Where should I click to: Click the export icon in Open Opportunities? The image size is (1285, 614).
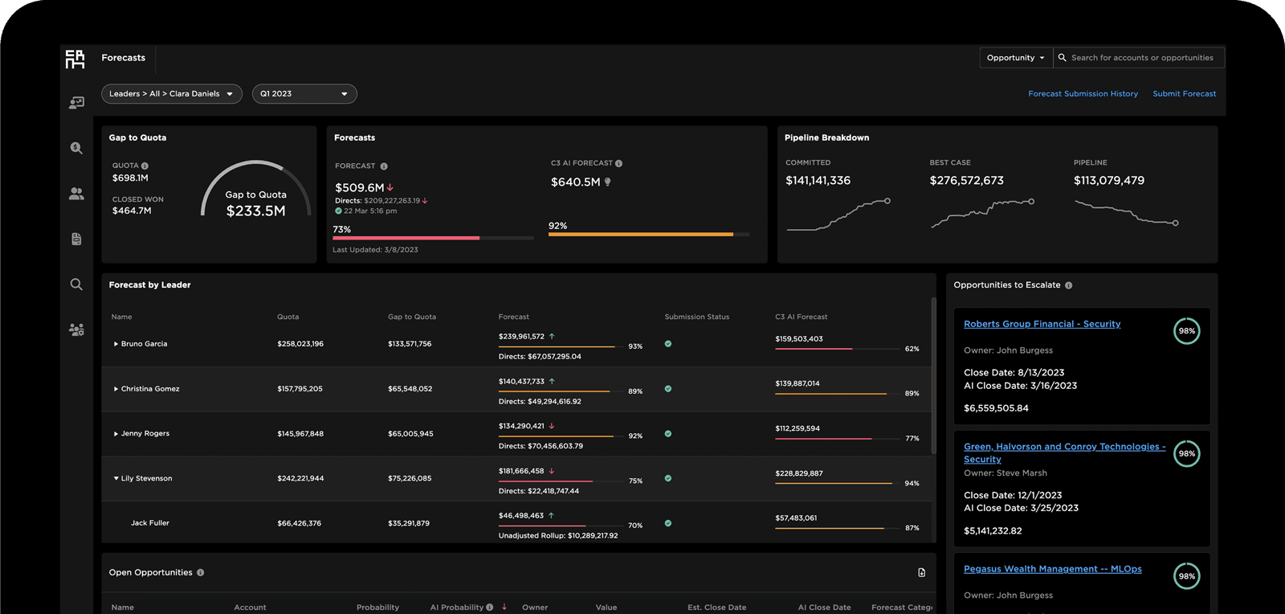(921, 572)
